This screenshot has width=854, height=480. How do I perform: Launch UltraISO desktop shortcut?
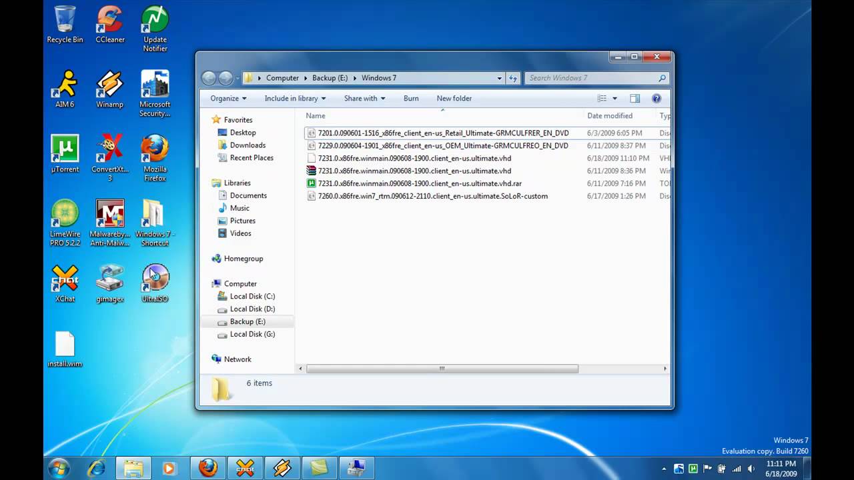click(155, 284)
